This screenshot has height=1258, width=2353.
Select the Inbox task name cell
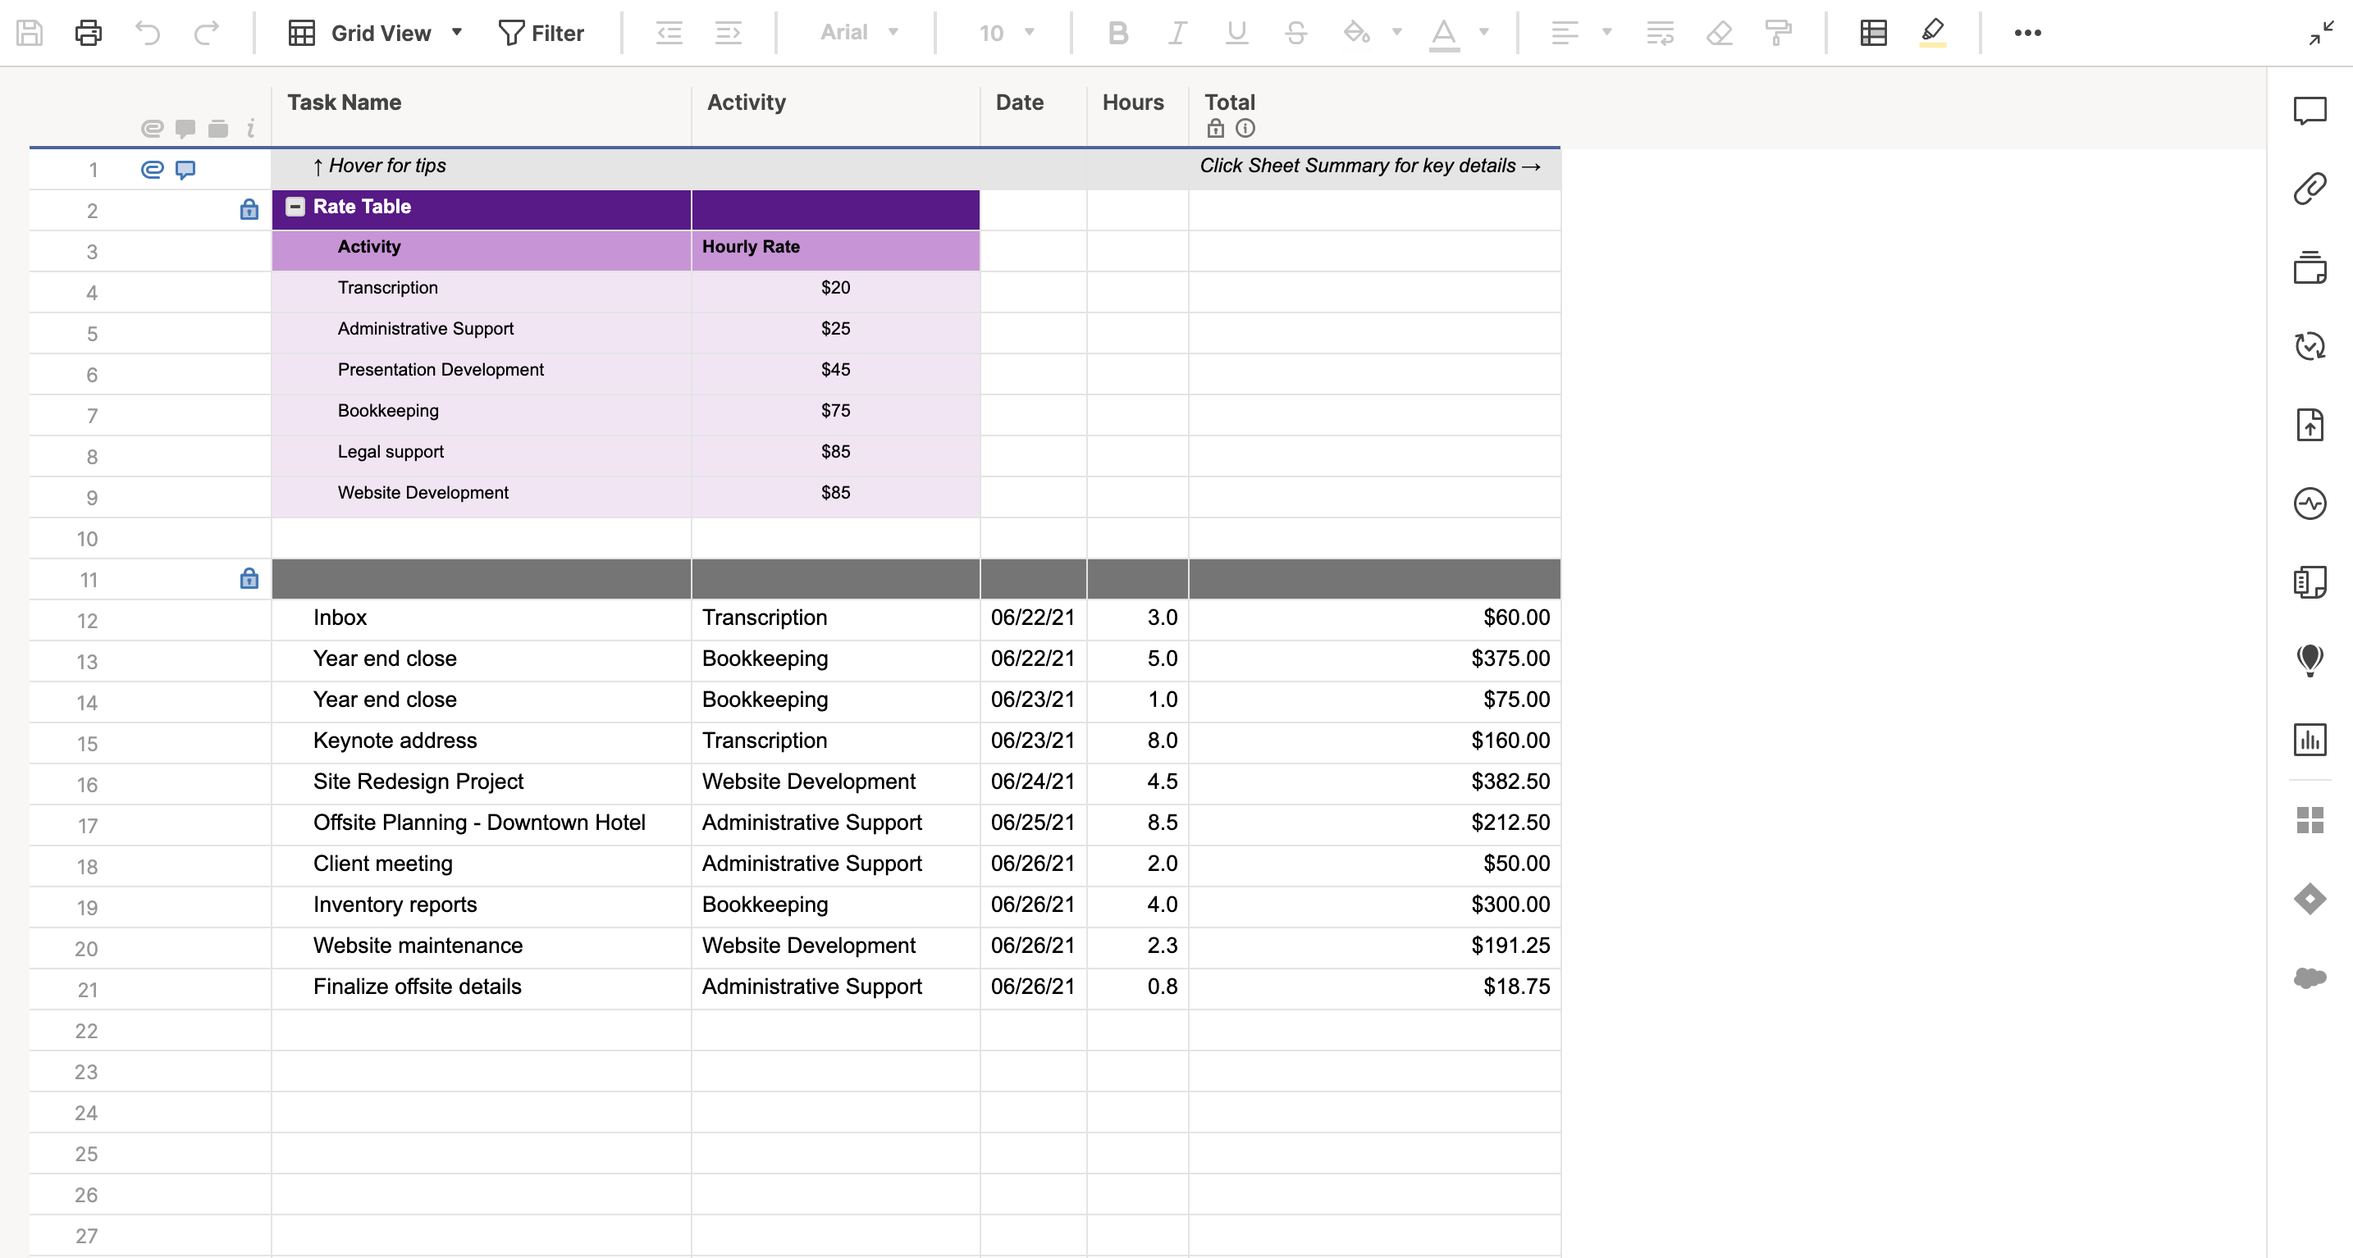click(x=481, y=618)
